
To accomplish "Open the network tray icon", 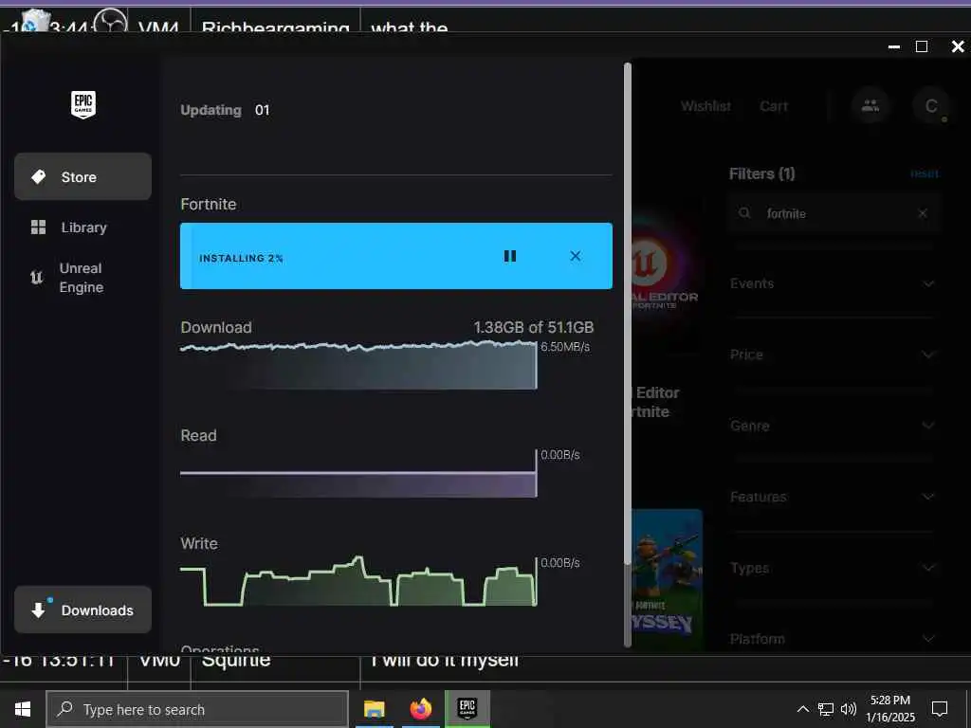I will tap(826, 709).
